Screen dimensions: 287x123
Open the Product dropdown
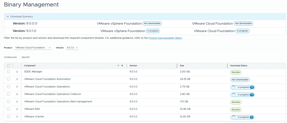tap(33, 48)
